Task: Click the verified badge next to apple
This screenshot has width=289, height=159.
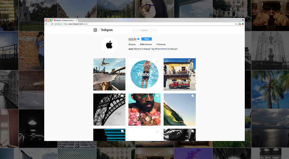Action: [x=138, y=39]
